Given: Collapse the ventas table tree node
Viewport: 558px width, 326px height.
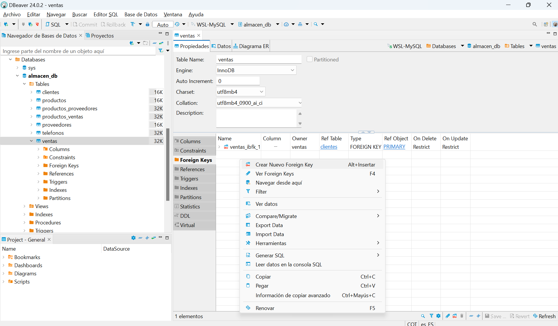Looking at the screenshot, I should pos(31,141).
